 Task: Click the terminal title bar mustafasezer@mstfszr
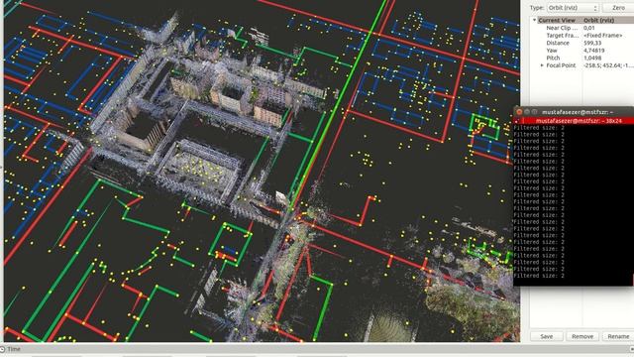(x=578, y=112)
